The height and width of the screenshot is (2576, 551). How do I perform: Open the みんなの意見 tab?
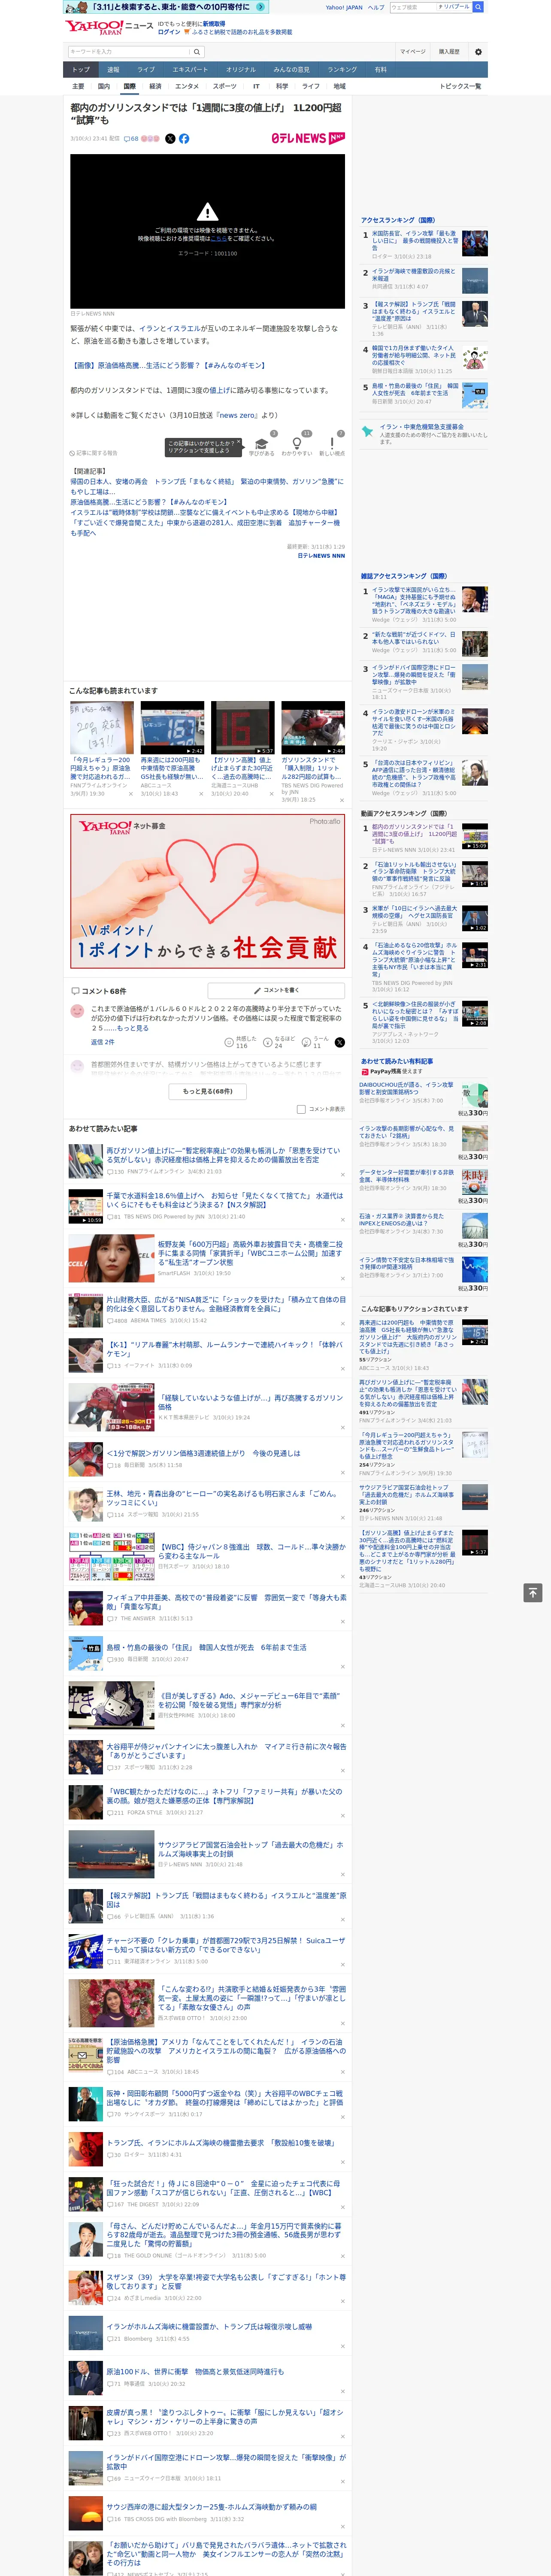291,69
